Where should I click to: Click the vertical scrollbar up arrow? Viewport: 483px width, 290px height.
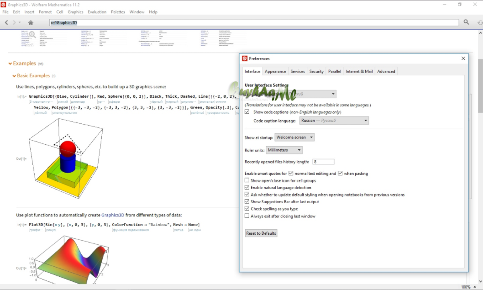(x=480, y=33)
